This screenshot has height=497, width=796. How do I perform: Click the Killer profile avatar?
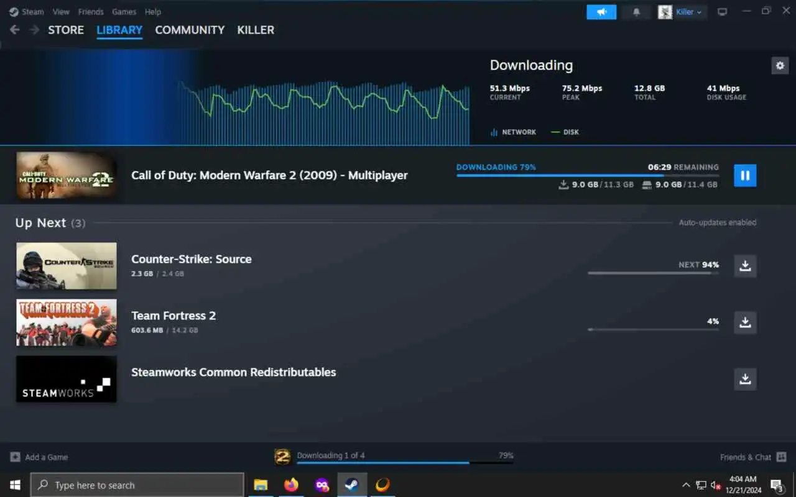pyautogui.click(x=665, y=12)
